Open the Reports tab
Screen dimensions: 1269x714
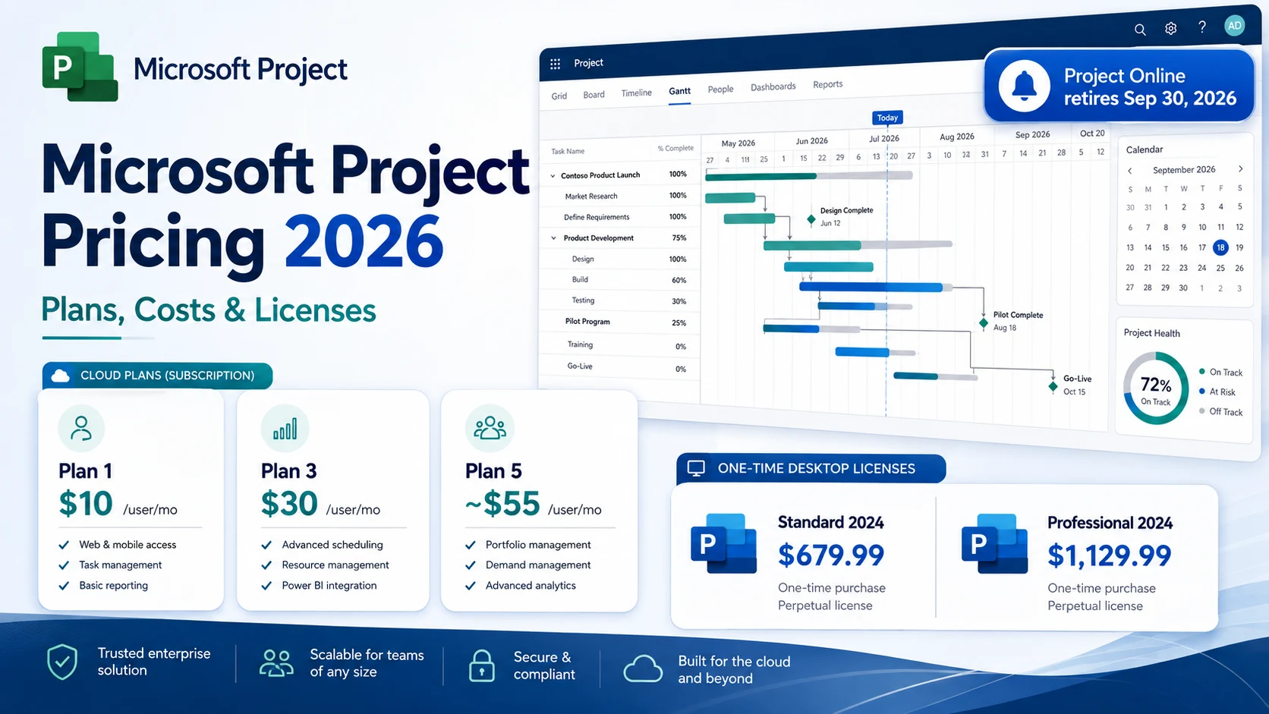tap(827, 84)
